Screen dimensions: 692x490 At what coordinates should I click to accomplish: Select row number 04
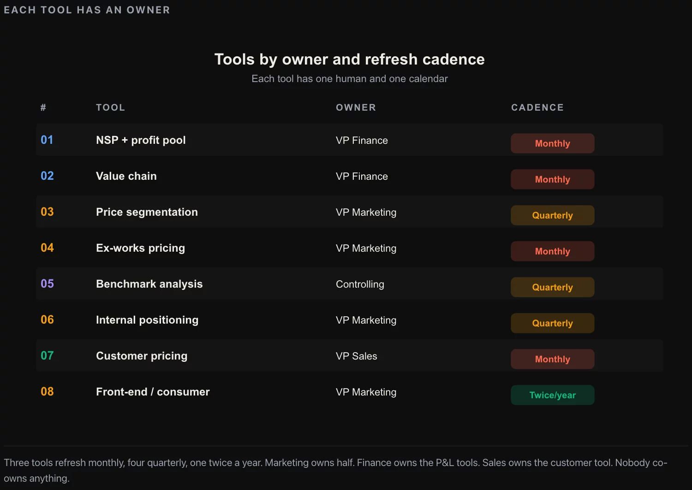coord(47,248)
